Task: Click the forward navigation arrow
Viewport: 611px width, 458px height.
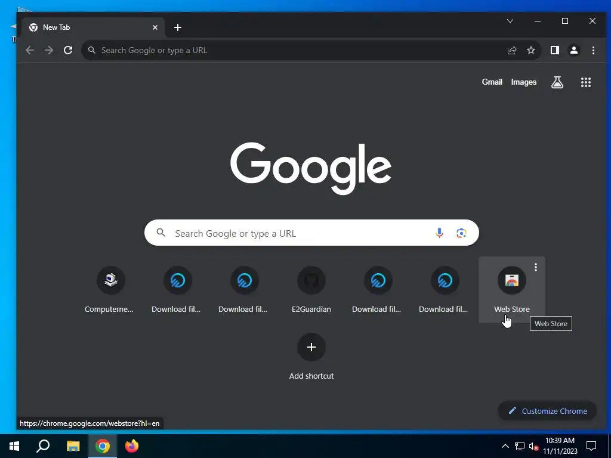Action: 49,50
